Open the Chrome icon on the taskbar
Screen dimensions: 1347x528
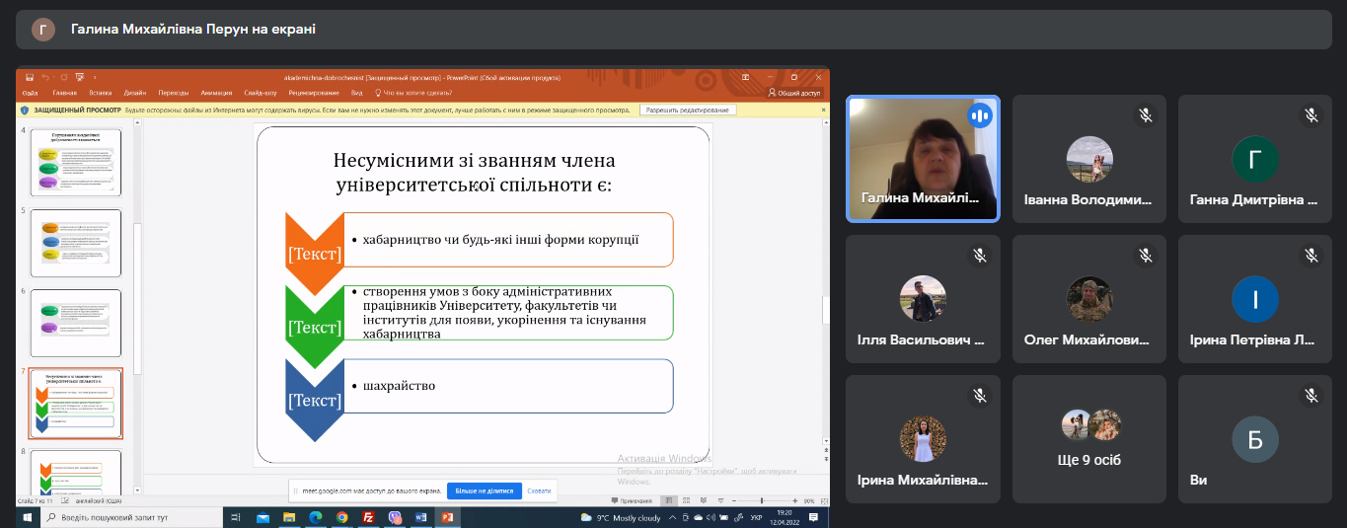pos(341,517)
